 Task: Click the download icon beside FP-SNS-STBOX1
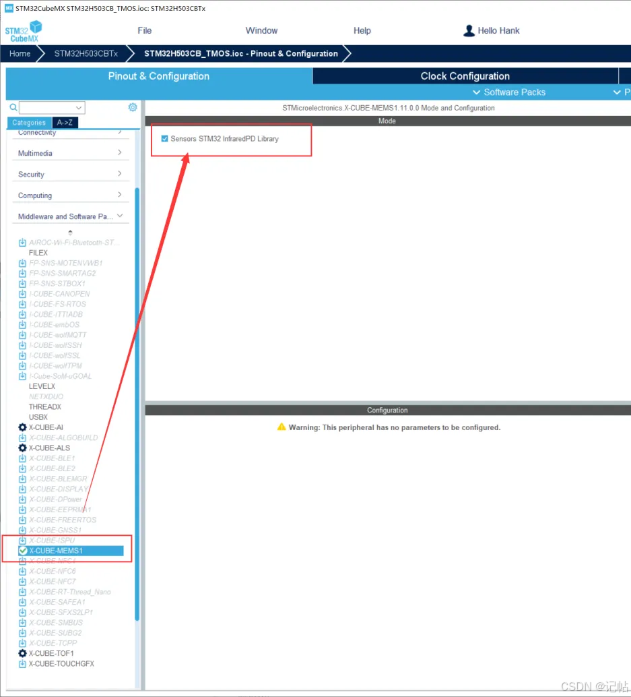click(22, 283)
